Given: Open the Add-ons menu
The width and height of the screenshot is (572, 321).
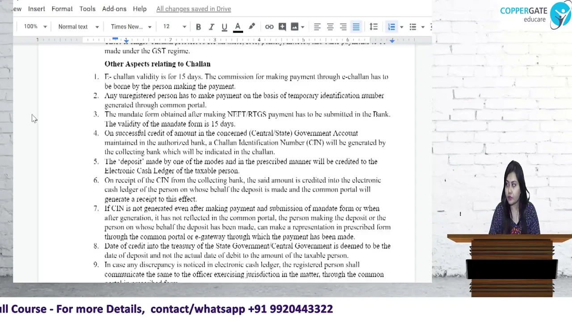Looking at the screenshot, I should [114, 9].
